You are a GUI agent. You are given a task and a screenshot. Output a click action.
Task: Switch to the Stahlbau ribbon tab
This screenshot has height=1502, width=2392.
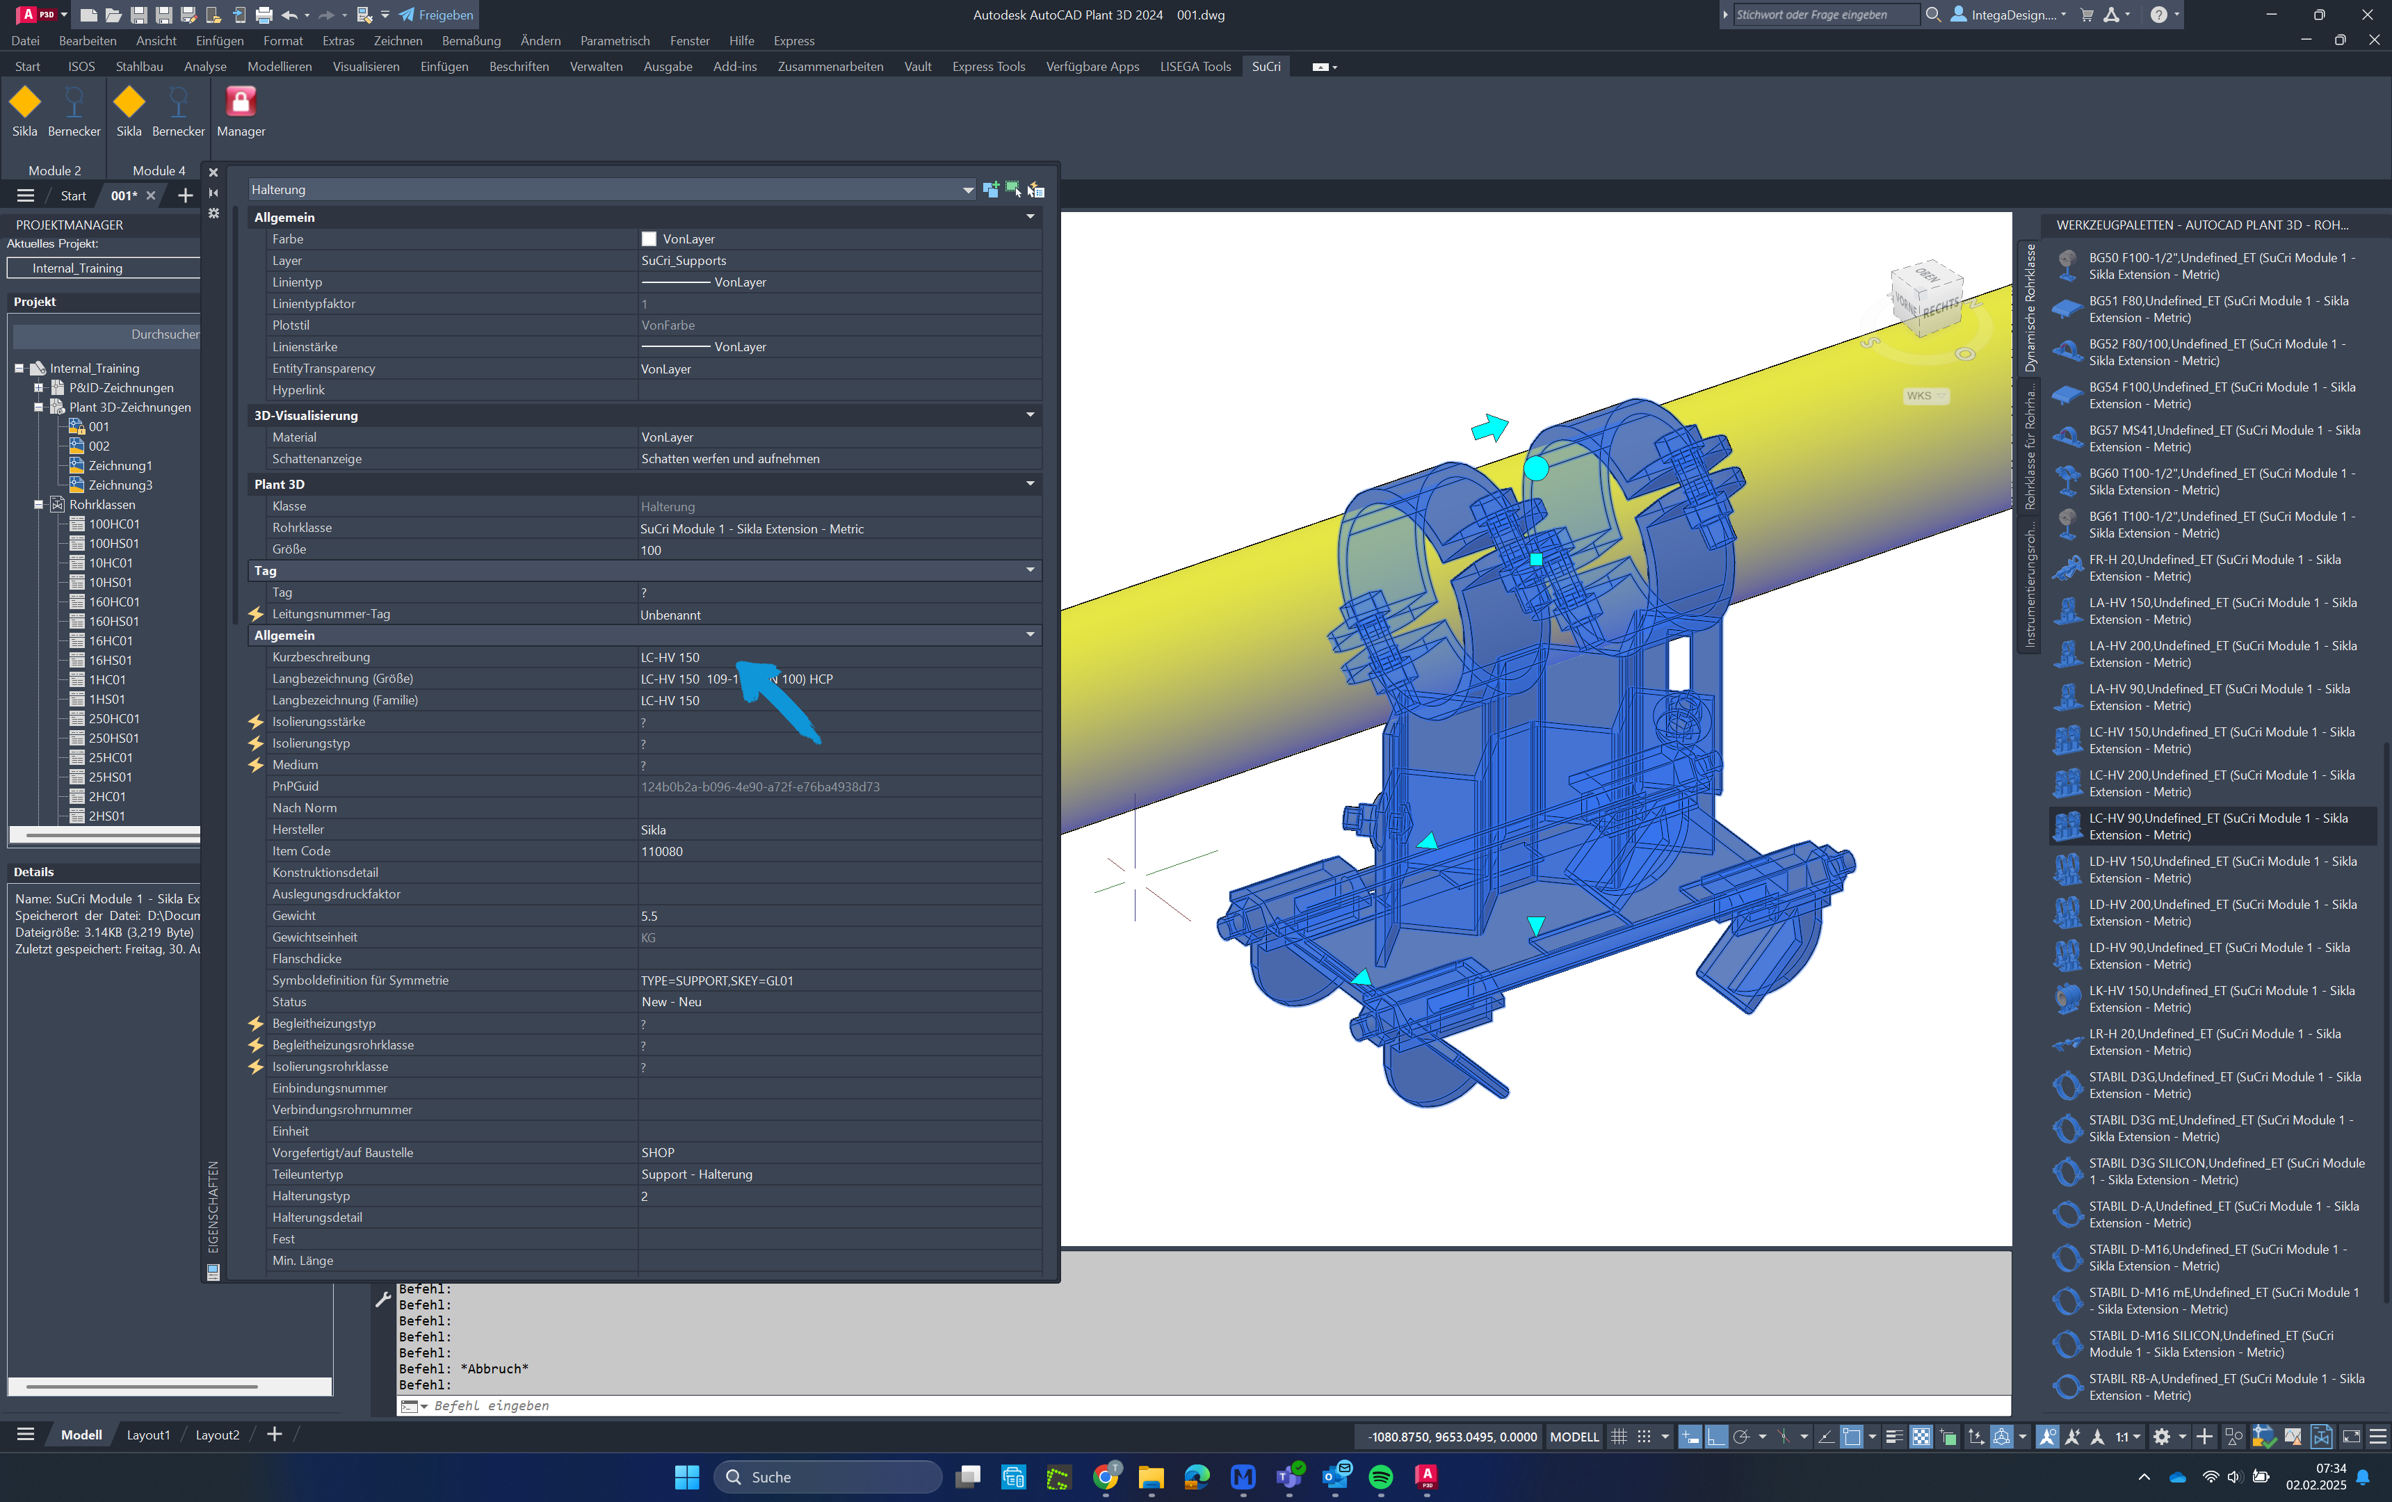139,67
